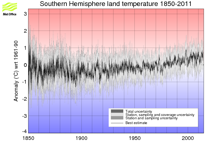Click the y-axis value -3
The height and width of the screenshot is (151, 212).
tap(25, 116)
